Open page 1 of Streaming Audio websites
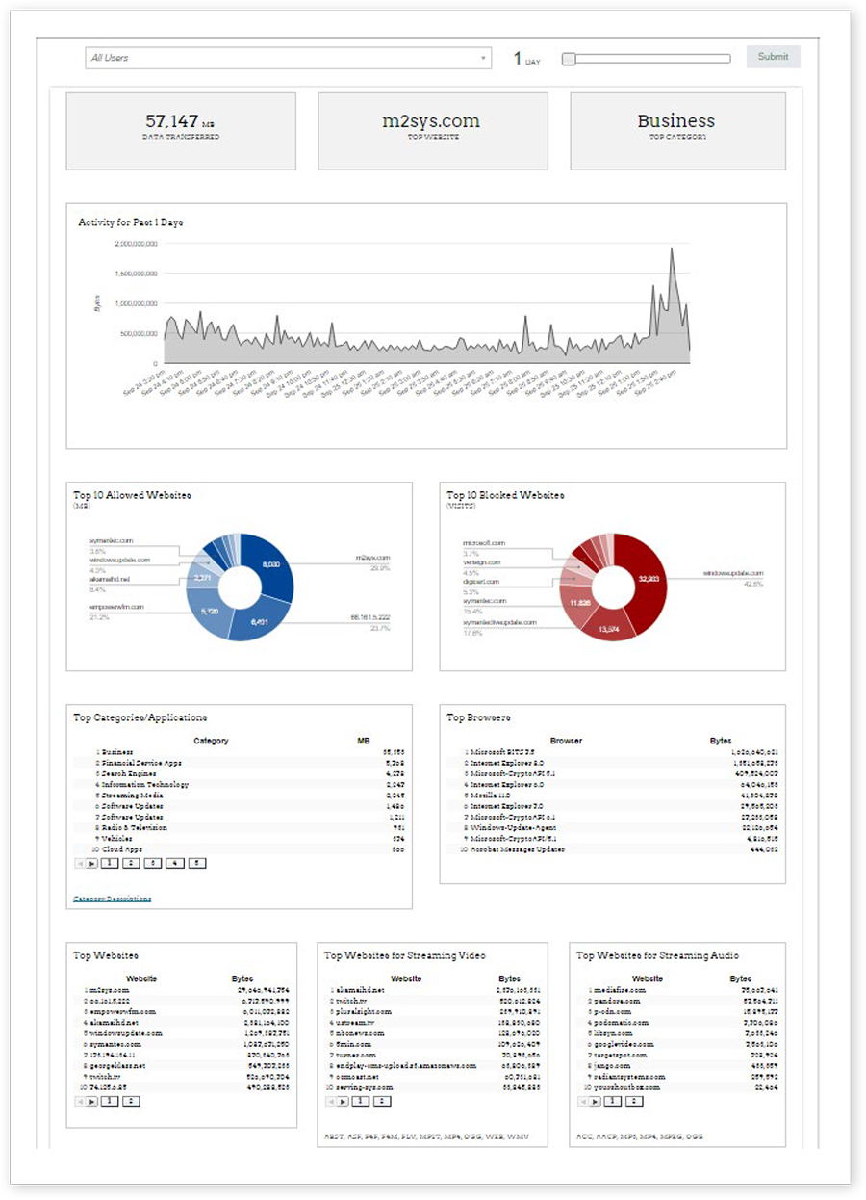Image resolution: width=866 pixels, height=1200 pixels. (613, 1100)
